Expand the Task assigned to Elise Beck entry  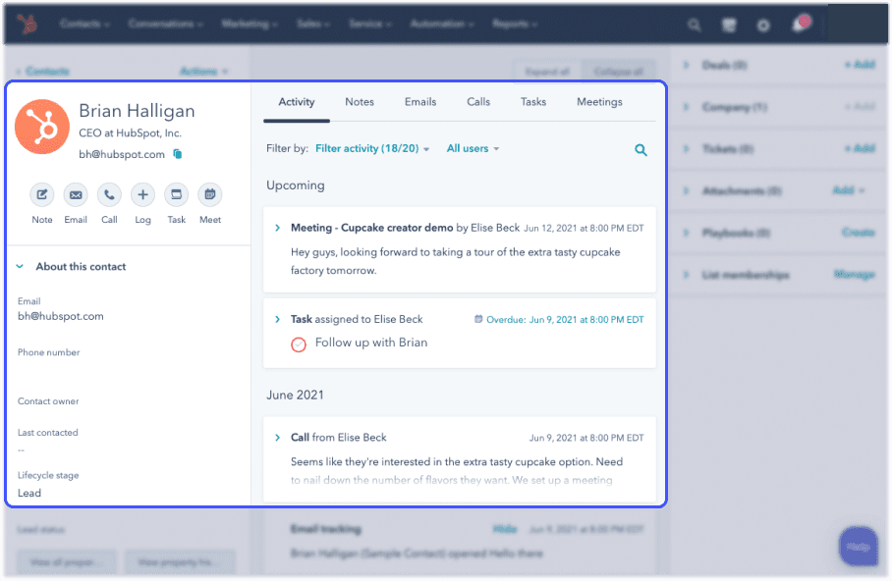278,320
